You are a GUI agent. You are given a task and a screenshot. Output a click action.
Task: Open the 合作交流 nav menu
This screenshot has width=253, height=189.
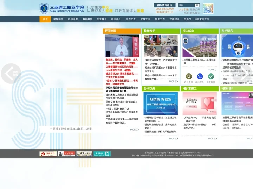pos(130,19)
